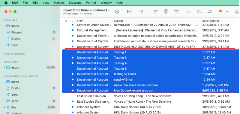
Task: Click the mute notifications bell icon
Action: [x=237, y=12]
